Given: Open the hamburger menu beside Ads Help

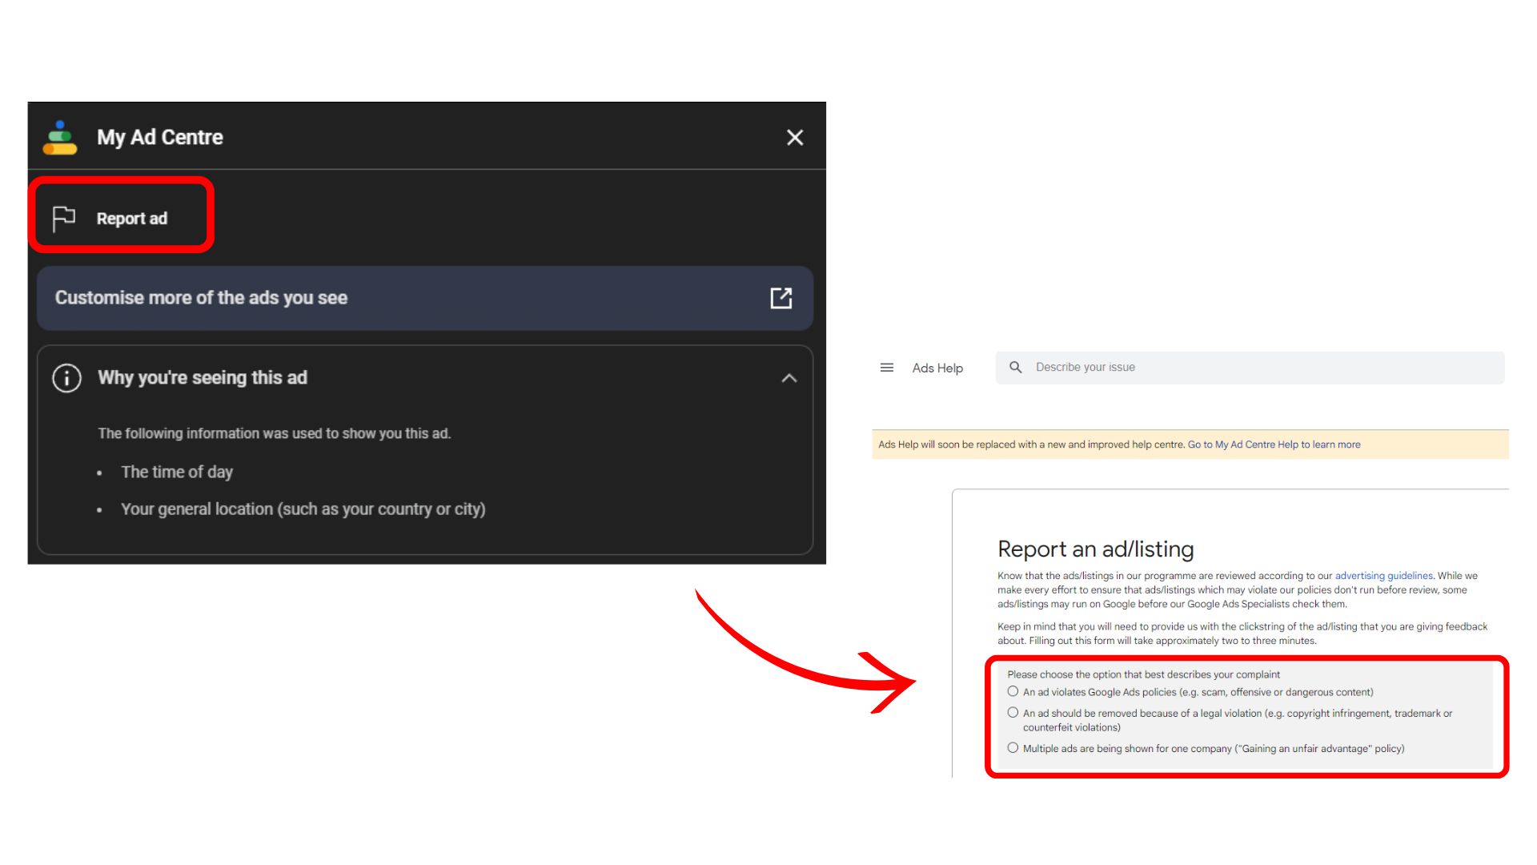Looking at the screenshot, I should [886, 367].
